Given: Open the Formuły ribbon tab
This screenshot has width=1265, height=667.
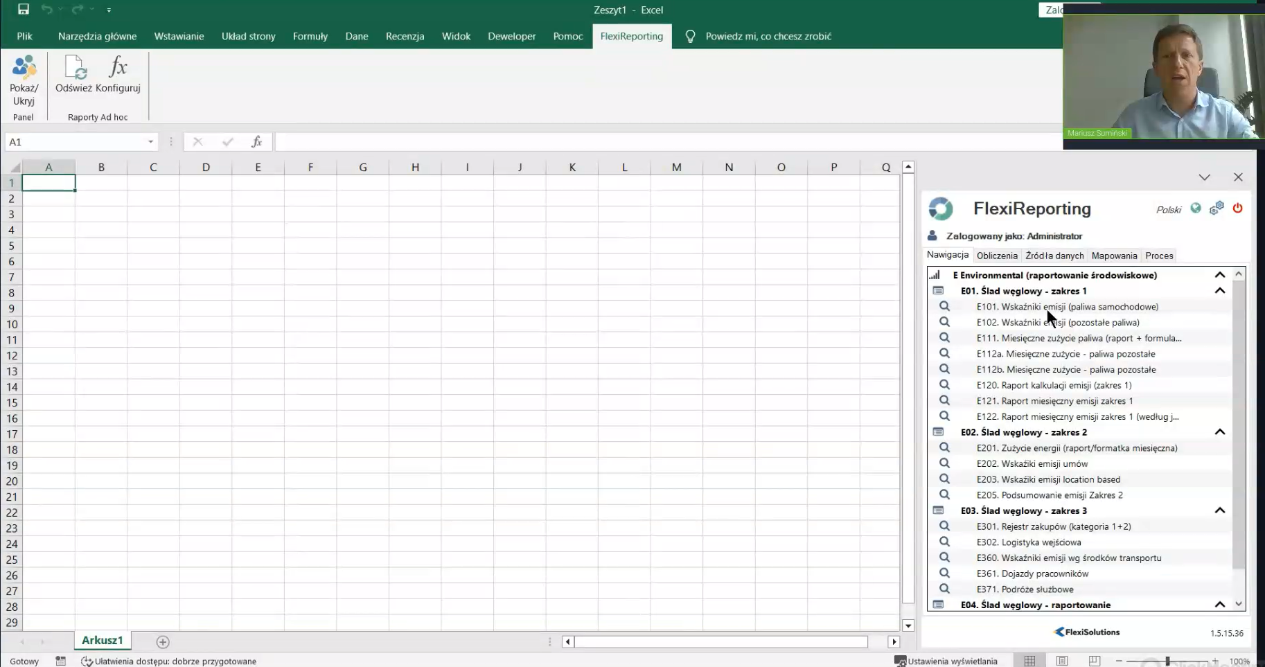Looking at the screenshot, I should [x=310, y=36].
